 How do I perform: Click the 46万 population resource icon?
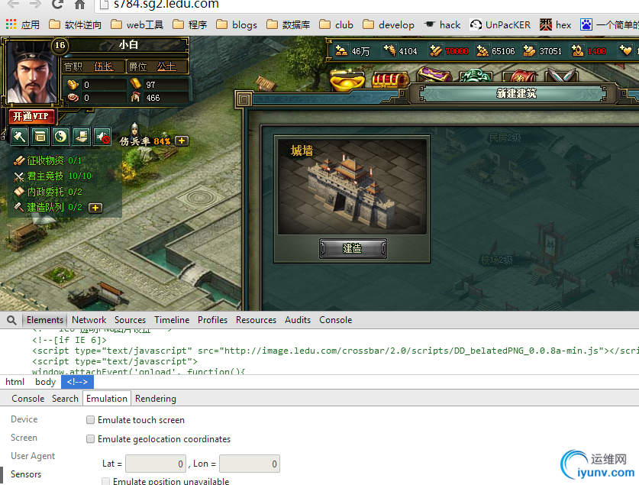[x=341, y=50]
